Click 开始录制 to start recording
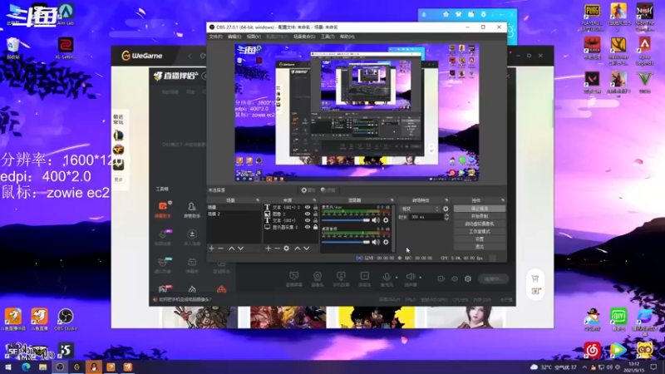 (x=480, y=216)
